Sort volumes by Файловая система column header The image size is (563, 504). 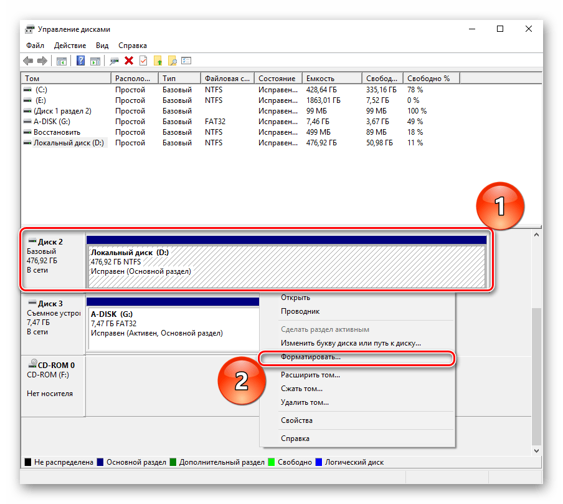[x=227, y=79]
